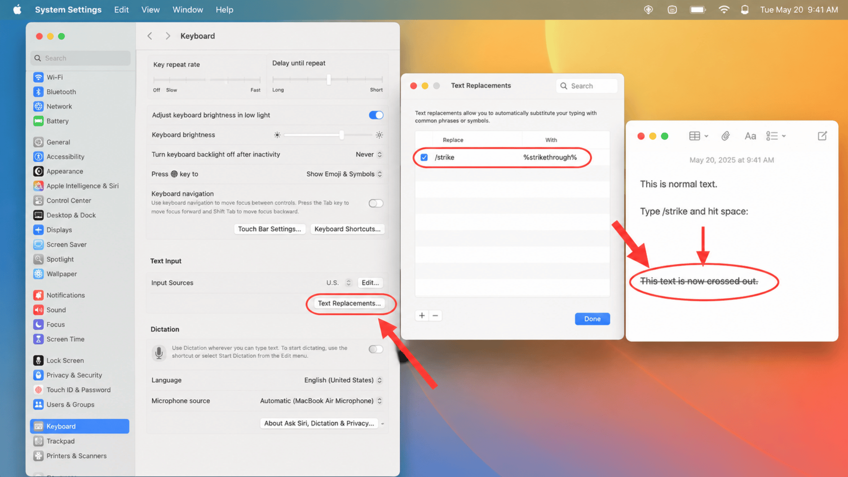This screenshot has width=848, height=477.
Task: Open the U.S. input source stepper
Action: 349,283
